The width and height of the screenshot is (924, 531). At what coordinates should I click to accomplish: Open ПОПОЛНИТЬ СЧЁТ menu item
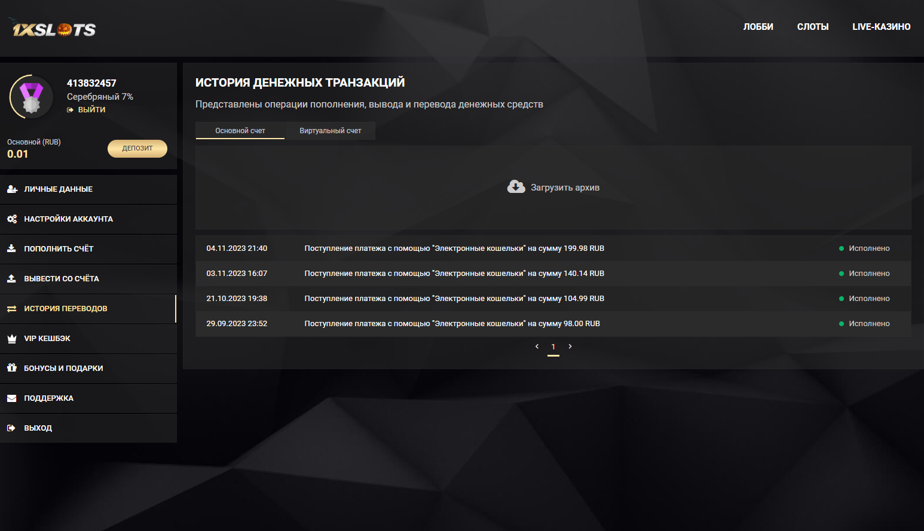[x=88, y=249]
